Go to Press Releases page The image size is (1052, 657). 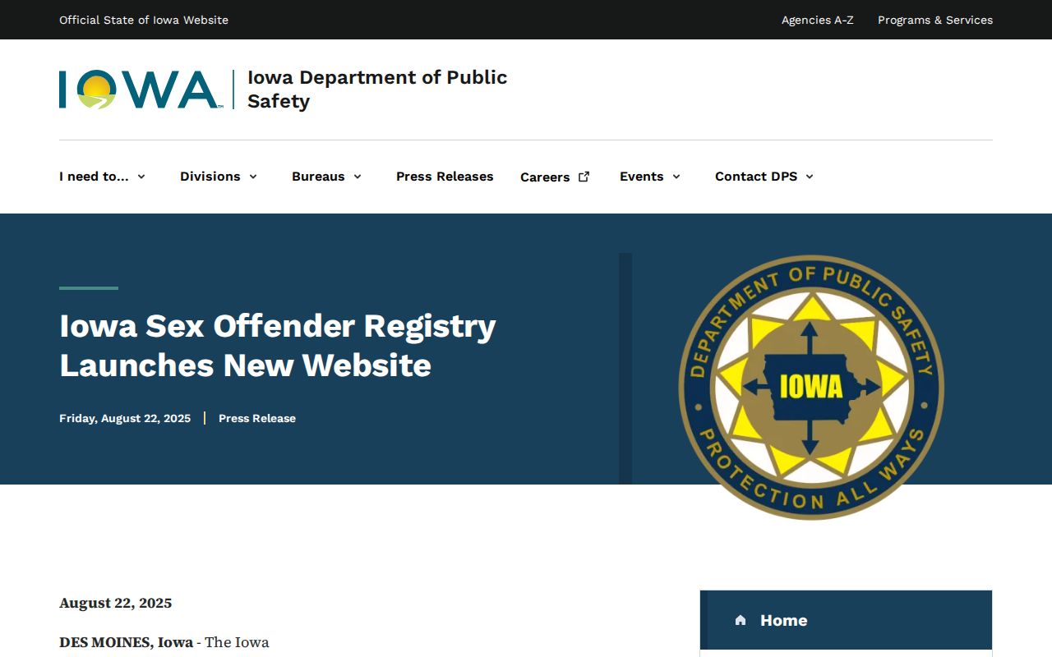[445, 177]
